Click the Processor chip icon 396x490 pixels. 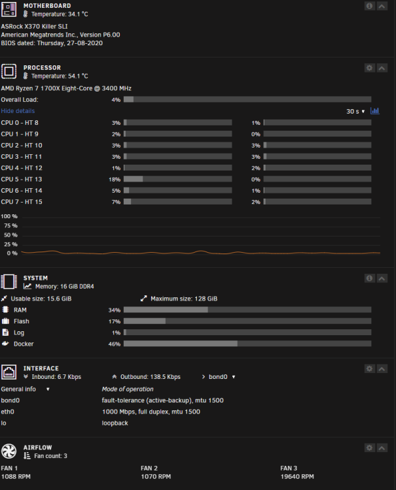[x=9, y=71]
